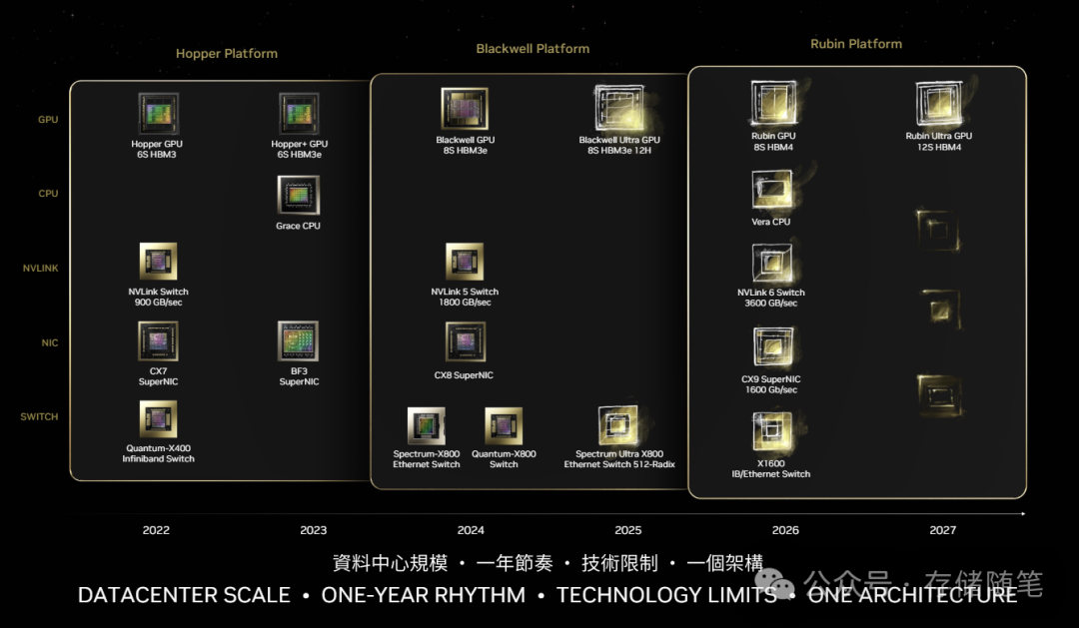Click the '1800 GB/sec' bandwidth text
1079x628 pixels.
pyautogui.click(x=466, y=303)
